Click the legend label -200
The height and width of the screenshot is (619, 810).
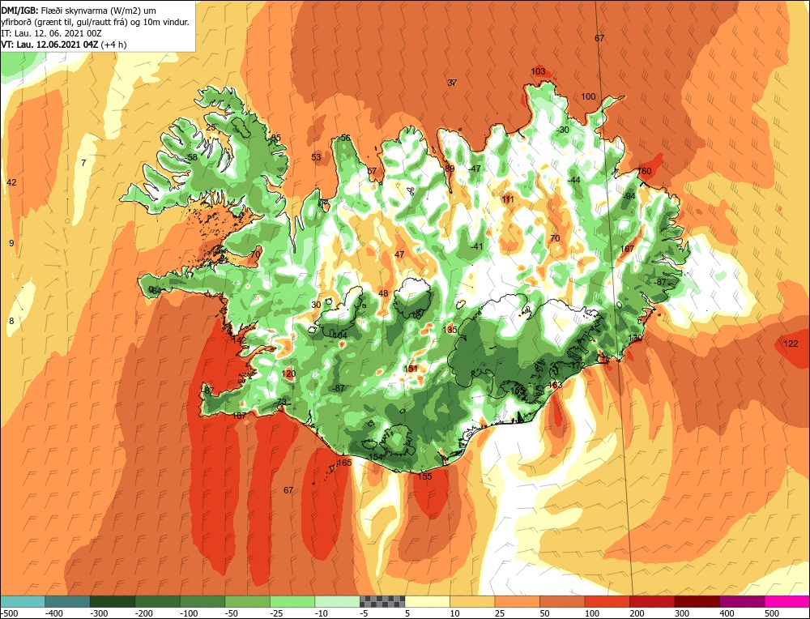(143, 613)
